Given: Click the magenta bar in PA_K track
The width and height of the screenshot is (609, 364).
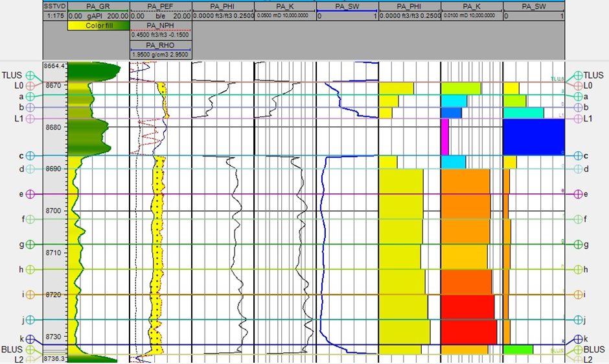Looking at the screenshot, I should click(x=444, y=137).
